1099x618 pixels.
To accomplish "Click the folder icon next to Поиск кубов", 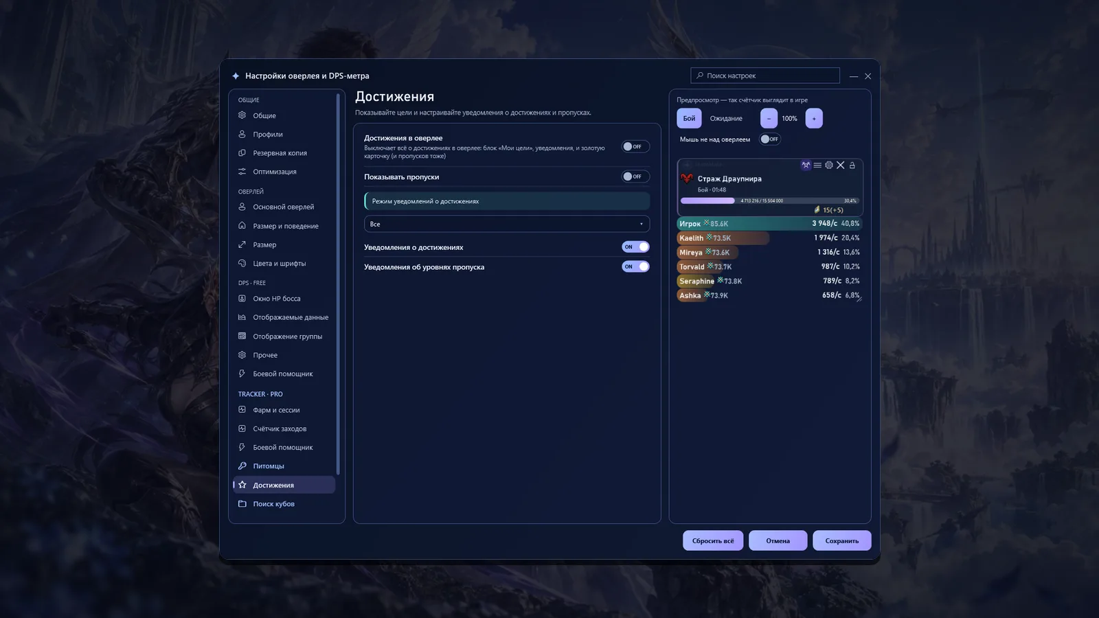I will 242,503.
